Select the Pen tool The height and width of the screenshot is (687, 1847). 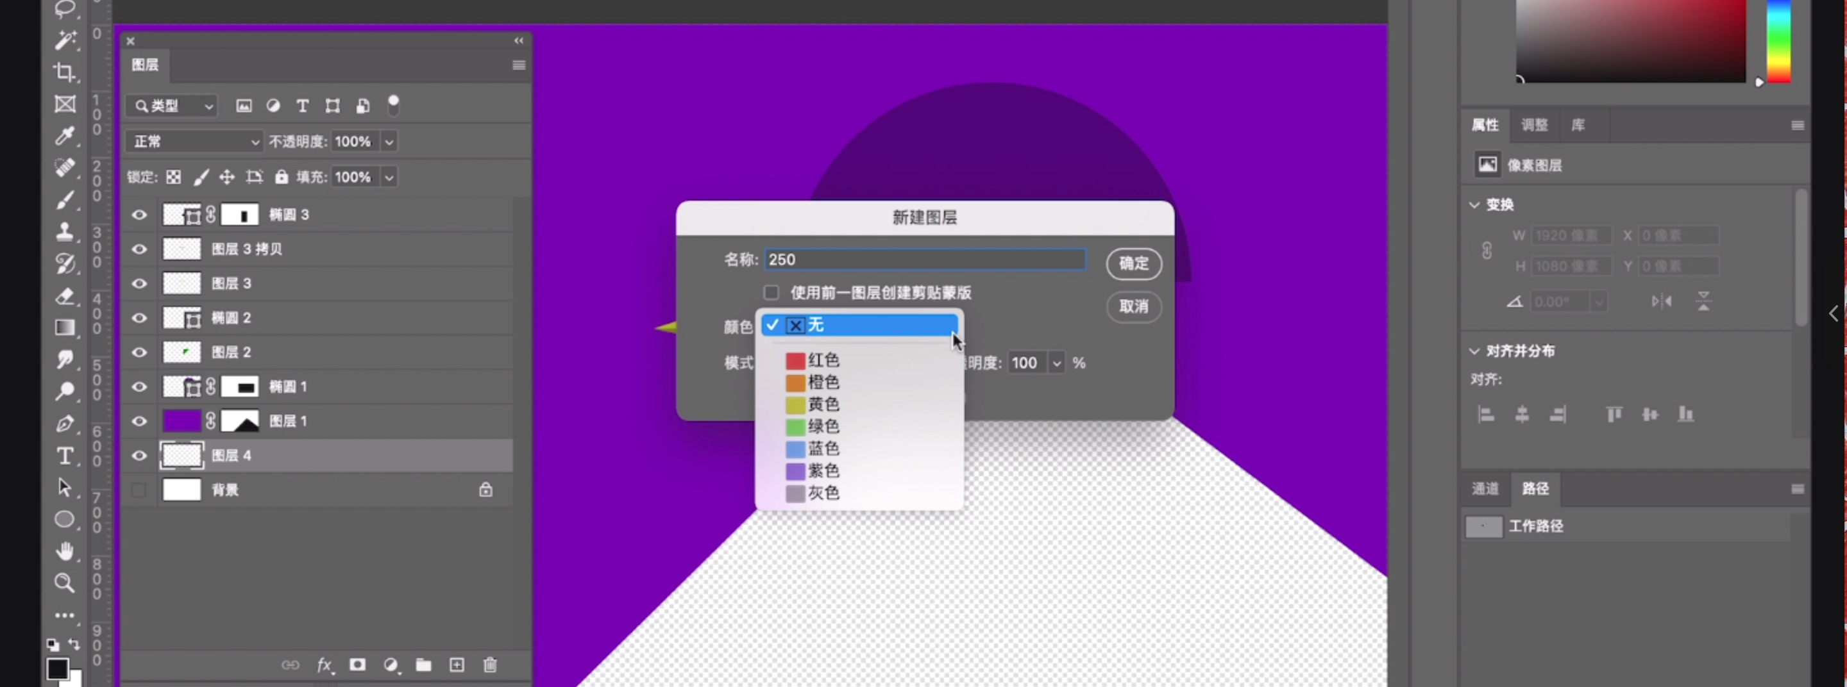point(65,424)
